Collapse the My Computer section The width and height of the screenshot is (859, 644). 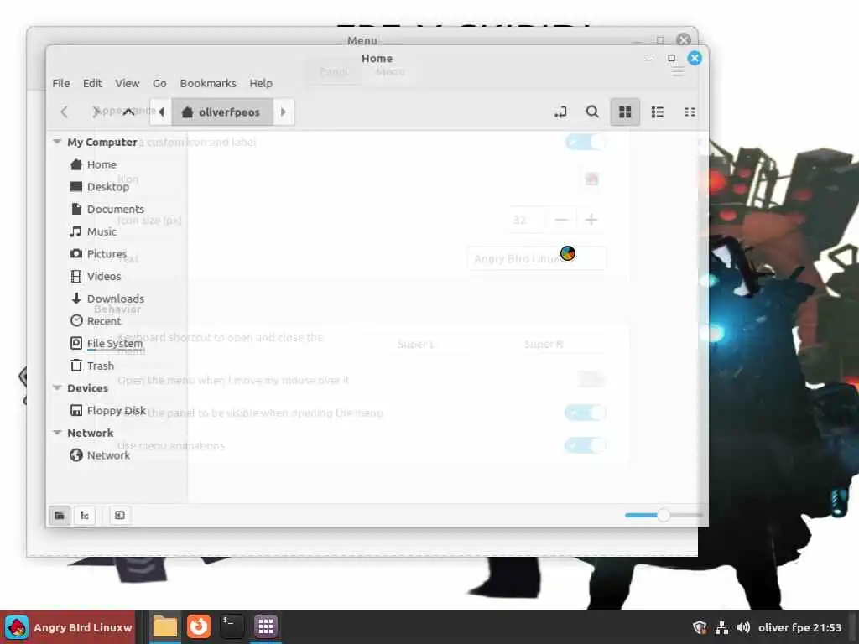[x=57, y=142]
